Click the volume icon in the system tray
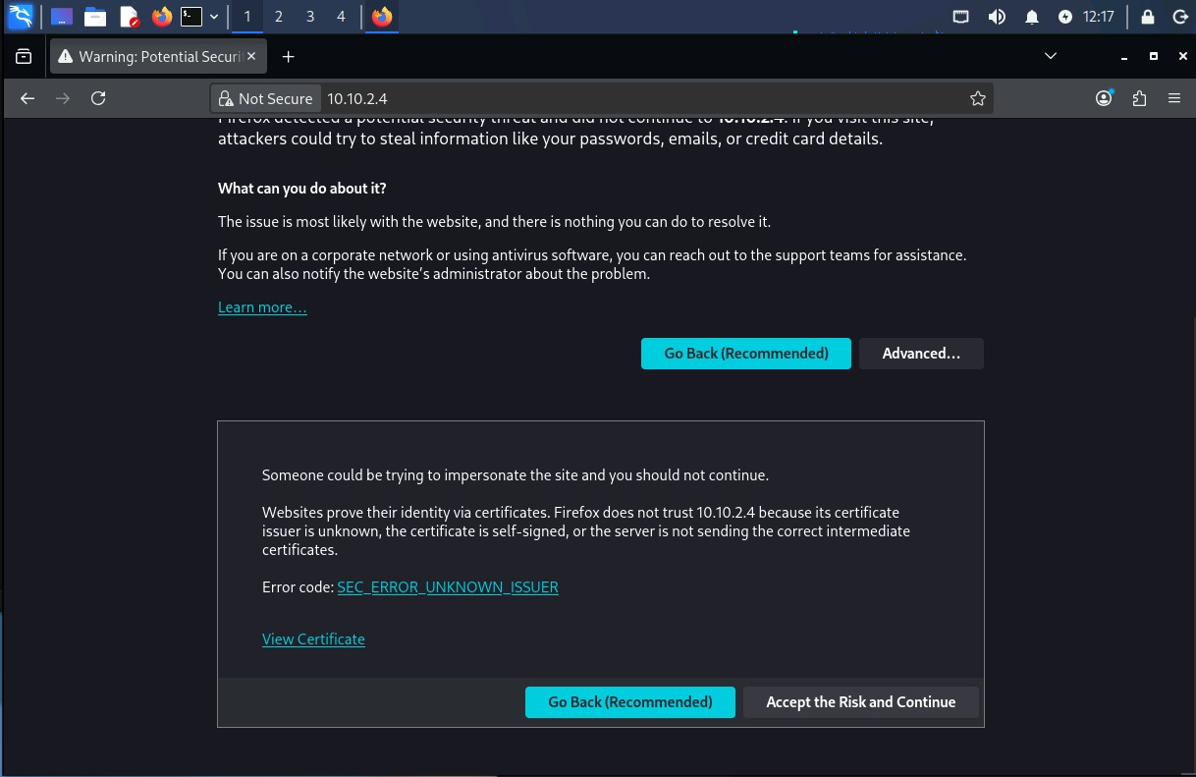The height and width of the screenshot is (777, 1196). [997, 17]
